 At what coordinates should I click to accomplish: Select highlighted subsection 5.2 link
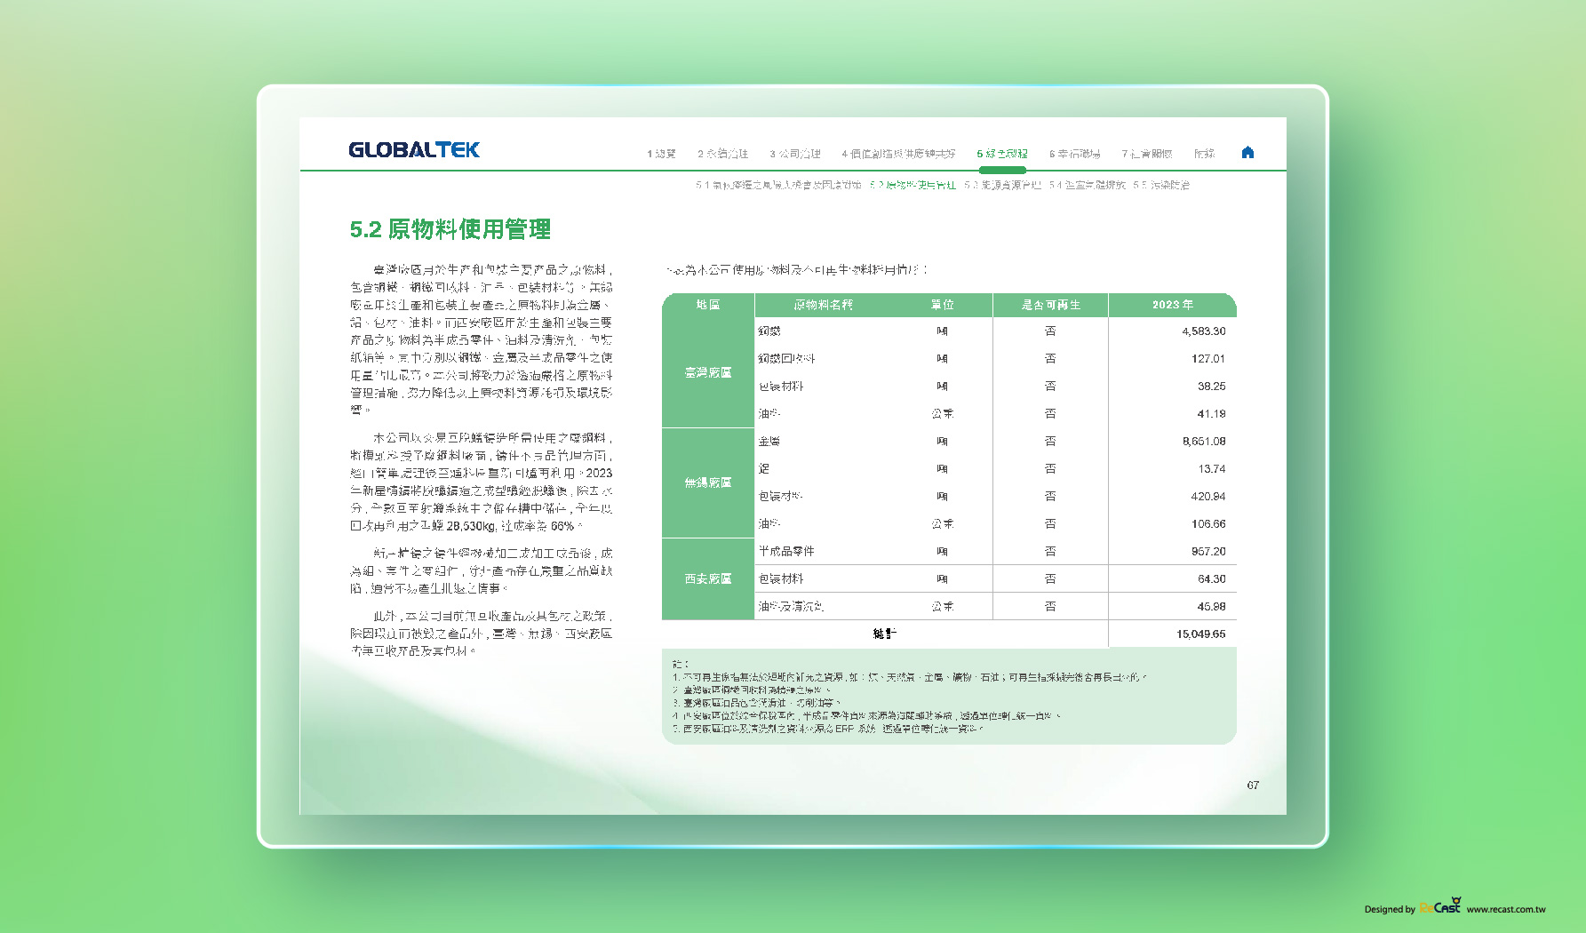913,185
